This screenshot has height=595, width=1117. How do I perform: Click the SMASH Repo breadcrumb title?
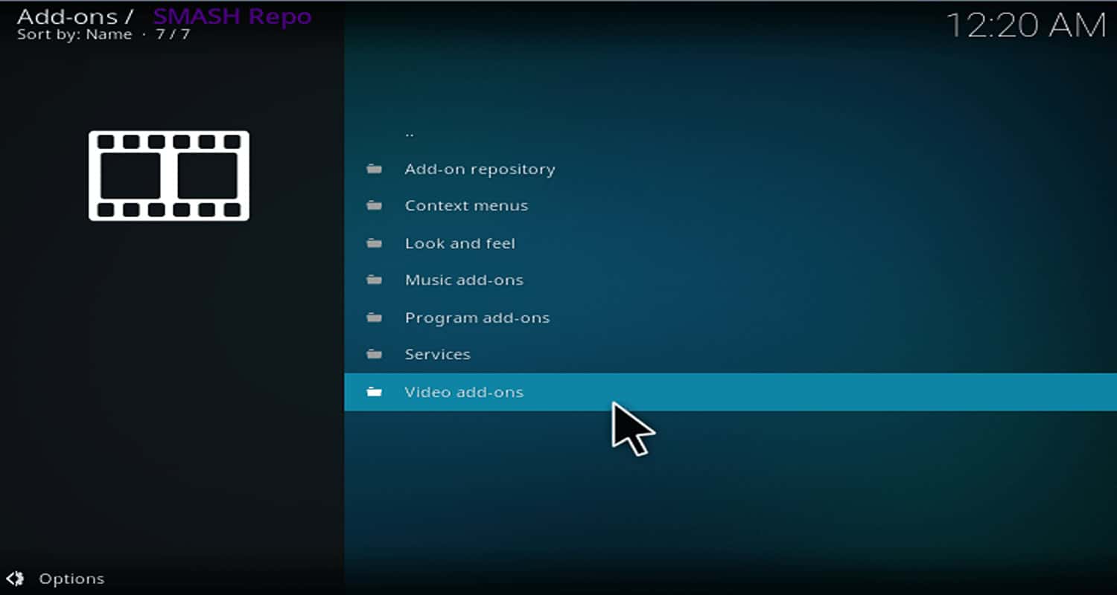[232, 16]
